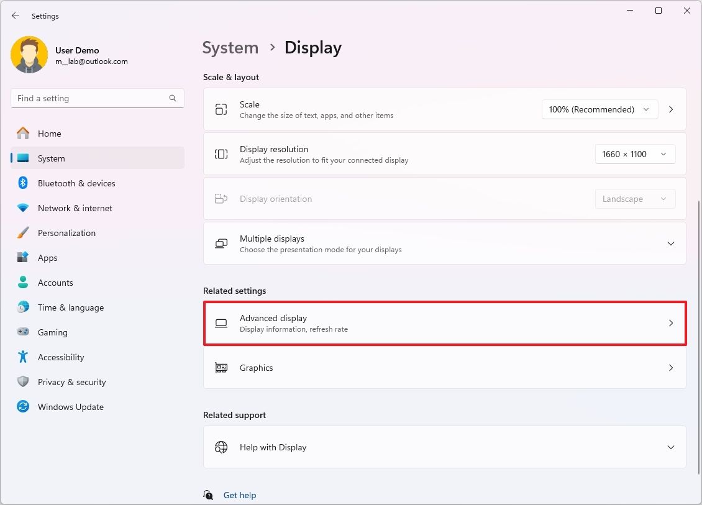Viewport: 702px width, 505px height.
Task: Select Bluetooth & devices in sidebar
Action: coord(76,183)
